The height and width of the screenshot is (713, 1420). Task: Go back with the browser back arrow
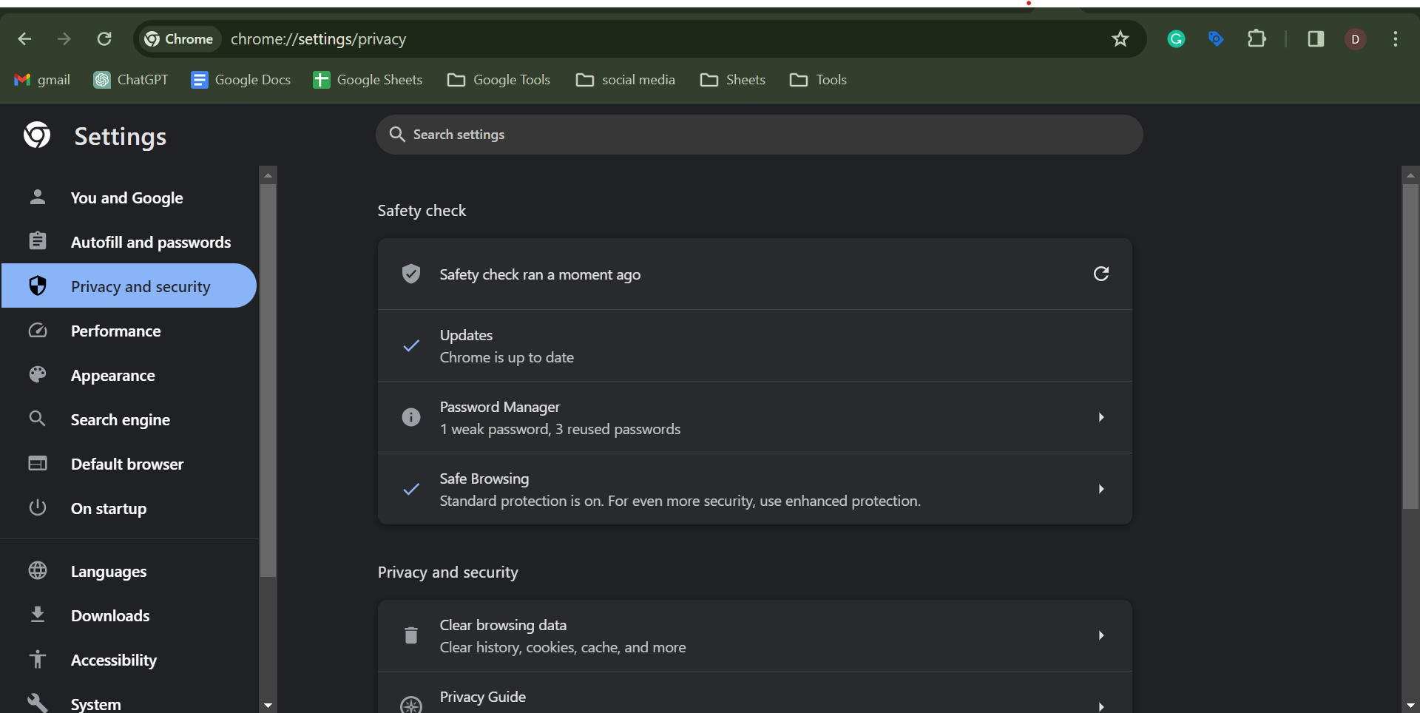pyautogui.click(x=24, y=38)
